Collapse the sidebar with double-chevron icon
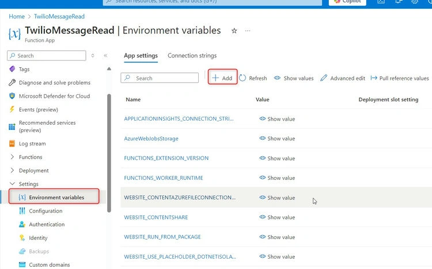The width and height of the screenshot is (432, 269). click(105, 56)
